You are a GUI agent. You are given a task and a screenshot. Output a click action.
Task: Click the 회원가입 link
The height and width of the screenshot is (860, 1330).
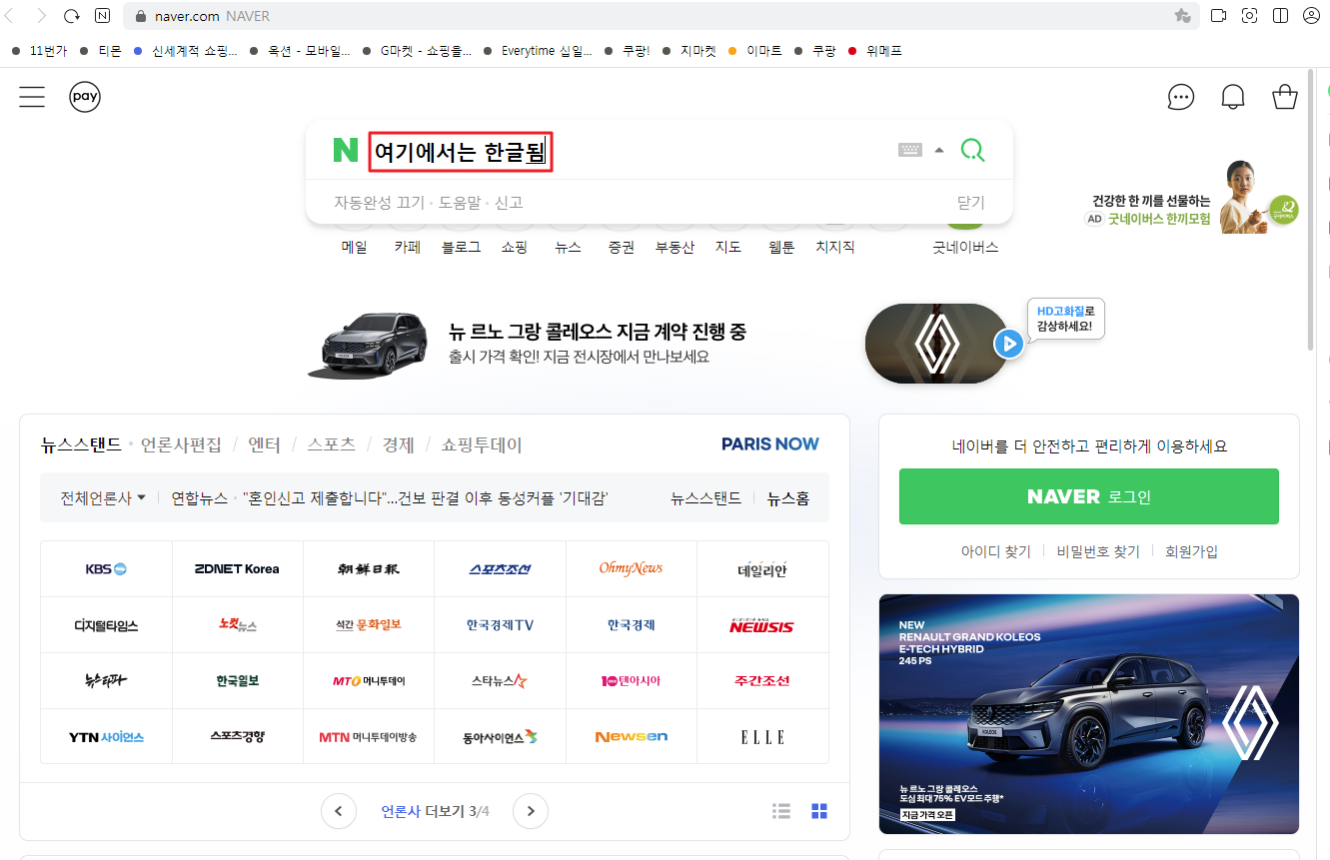click(1191, 551)
